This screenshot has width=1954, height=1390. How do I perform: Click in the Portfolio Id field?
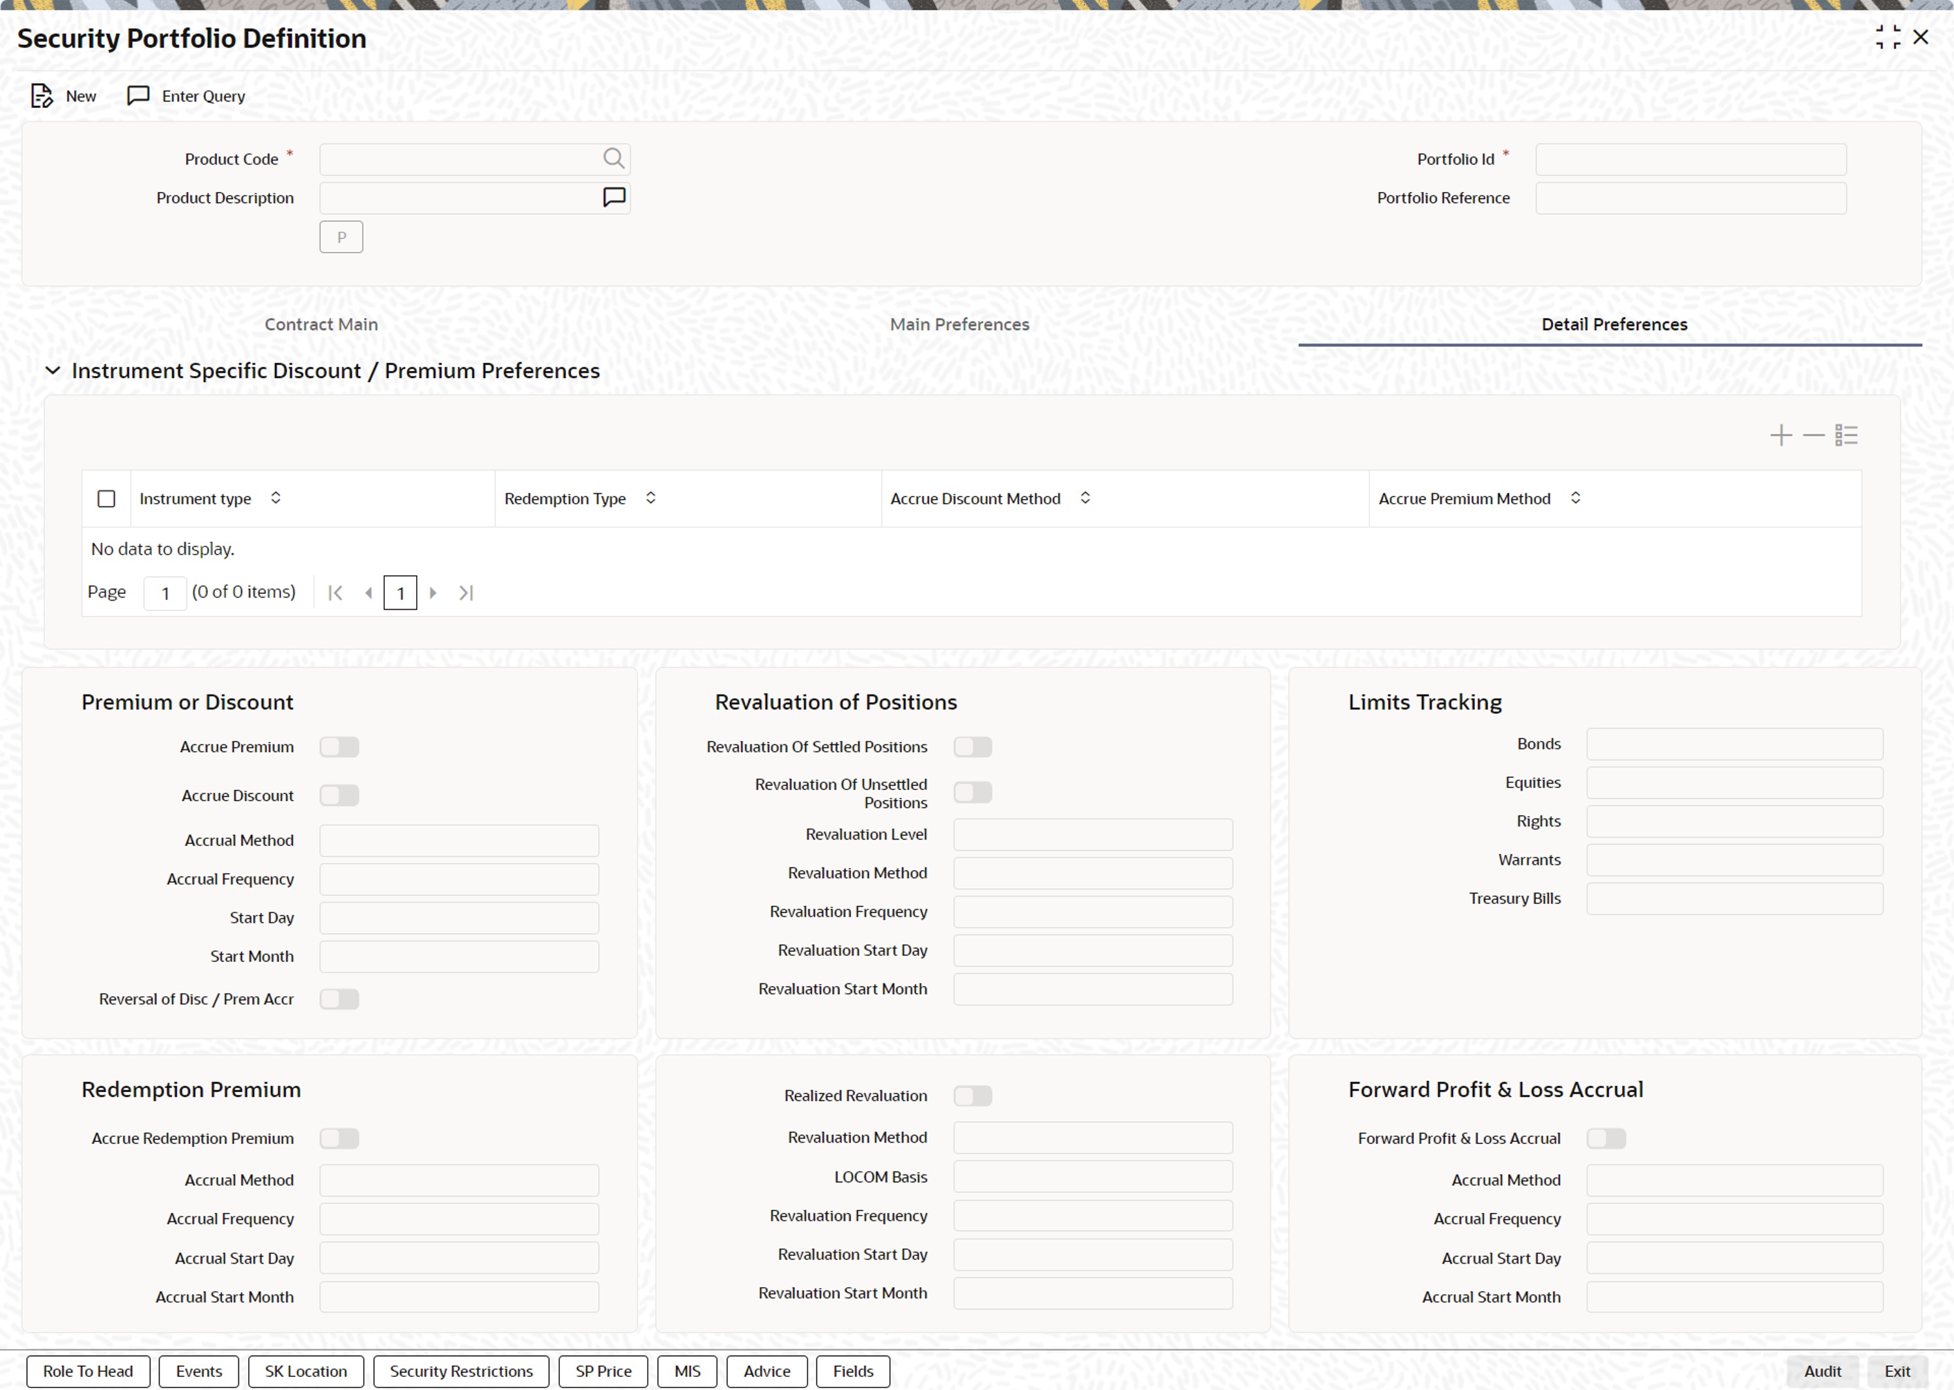1690,159
